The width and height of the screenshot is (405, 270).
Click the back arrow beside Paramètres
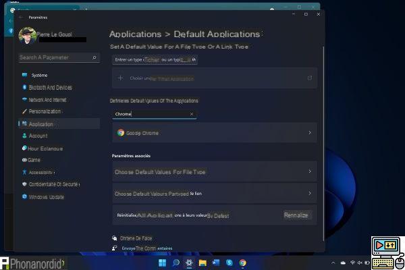tap(21, 18)
